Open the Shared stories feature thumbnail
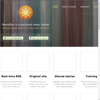 pyautogui.click(x=65, y=62)
